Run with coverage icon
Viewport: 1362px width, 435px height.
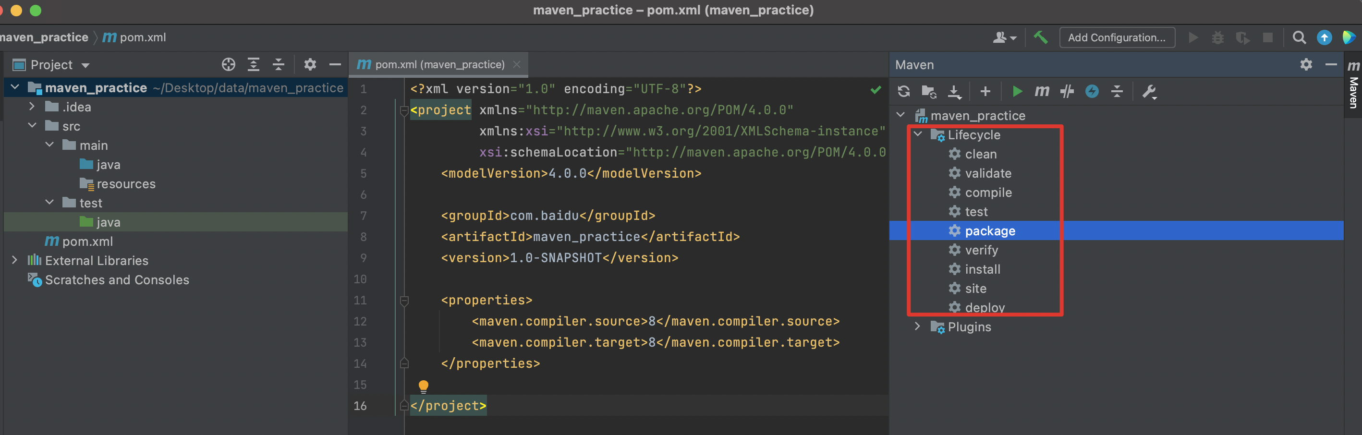click(x=1242, y=37)
